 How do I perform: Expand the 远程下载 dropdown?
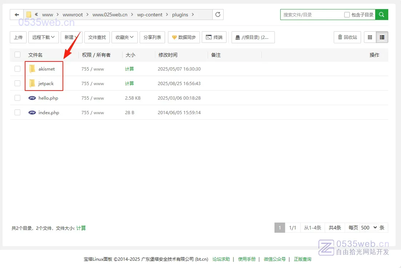(43, 37)
